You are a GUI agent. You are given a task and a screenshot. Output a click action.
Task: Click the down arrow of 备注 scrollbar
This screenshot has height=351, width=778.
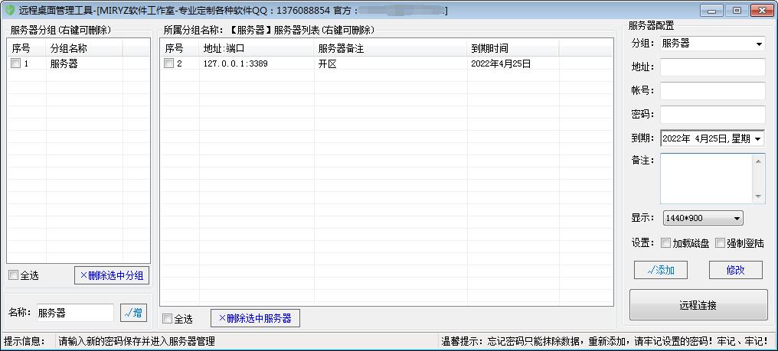[758, 197]
